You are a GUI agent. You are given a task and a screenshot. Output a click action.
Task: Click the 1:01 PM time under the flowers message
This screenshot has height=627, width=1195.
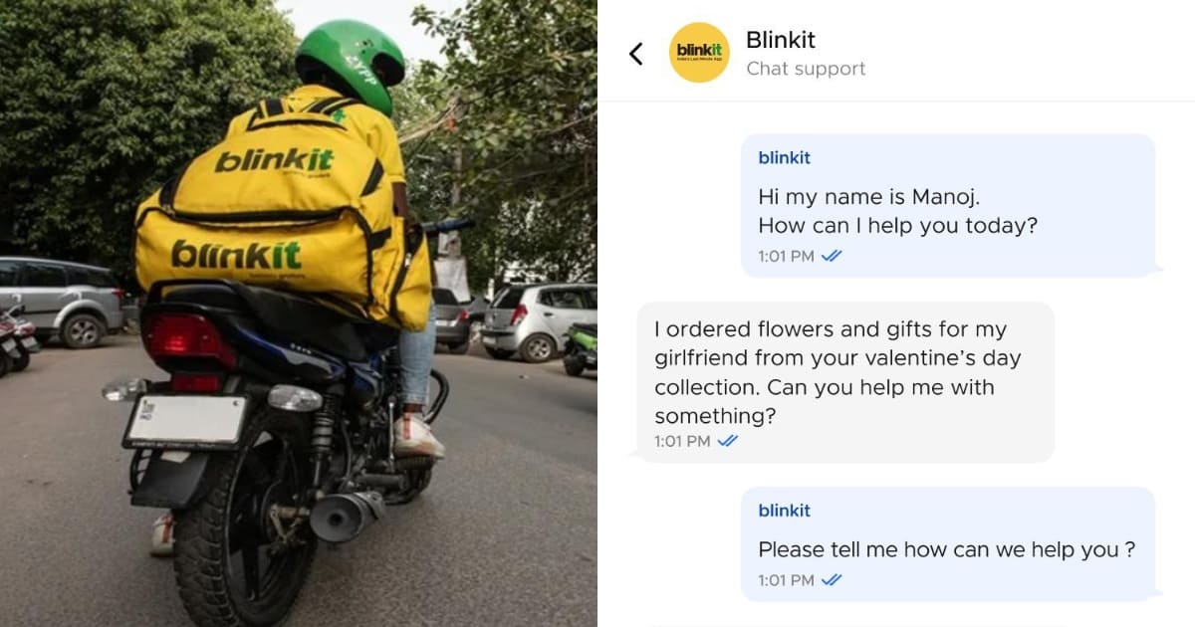tap(682, 441)
